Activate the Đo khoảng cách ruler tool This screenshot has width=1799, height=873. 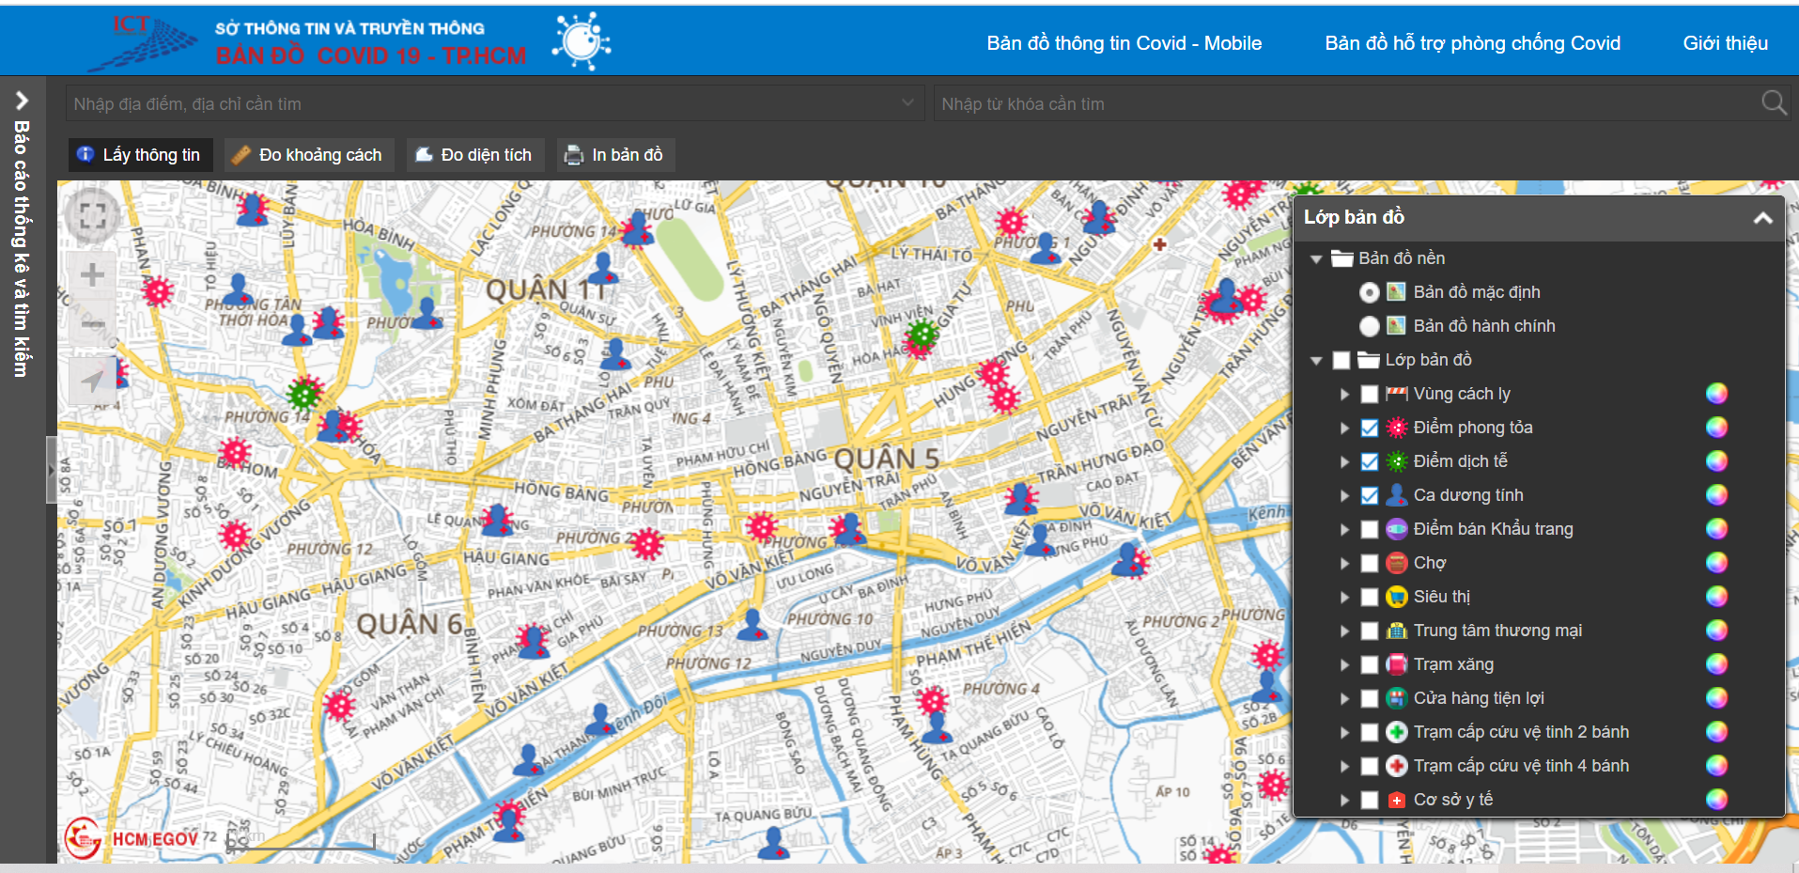(x=307, y=155)
